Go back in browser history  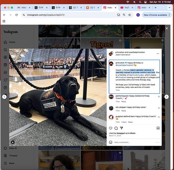pyautogui.click(x=4, y=15)
